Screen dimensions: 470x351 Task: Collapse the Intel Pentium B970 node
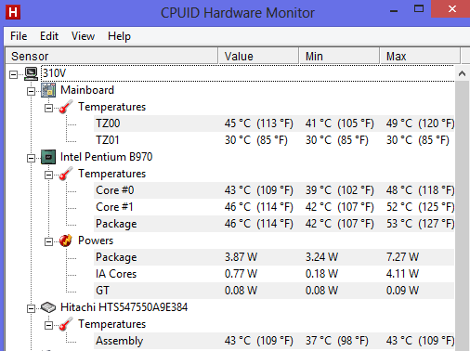pyautogui.click(x=31, y=158)
